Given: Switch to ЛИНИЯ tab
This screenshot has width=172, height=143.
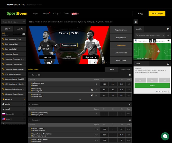Looking at the screenshot, I should 7,29.
